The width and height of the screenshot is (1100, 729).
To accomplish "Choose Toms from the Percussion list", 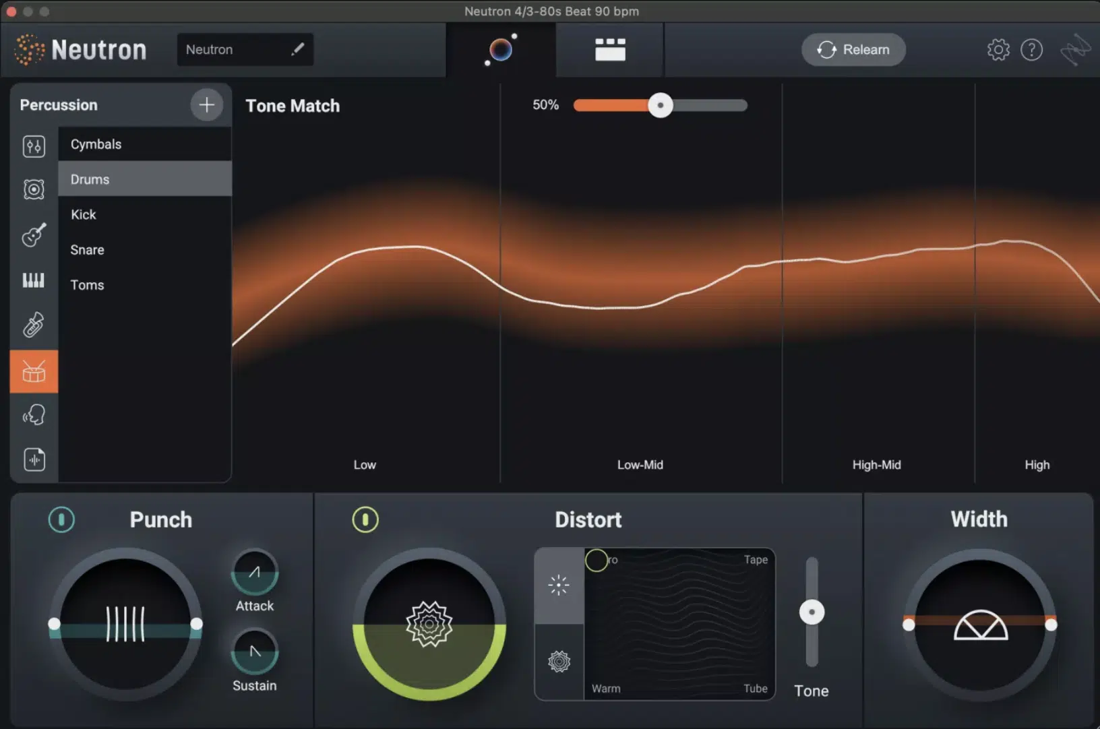I will [145, 285].
